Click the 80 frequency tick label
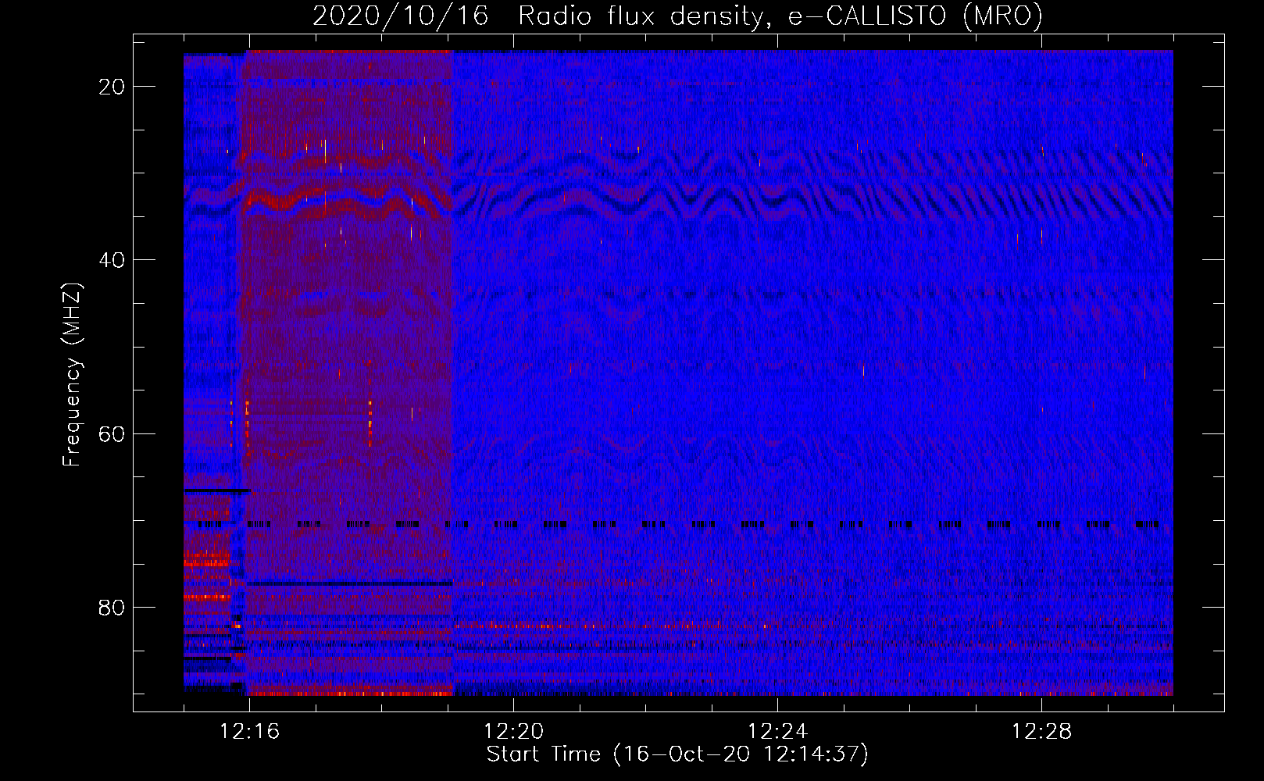Image resolution: width=1264 pixels, height=781 pixels. pyautogui.click(x=112, y=608)
